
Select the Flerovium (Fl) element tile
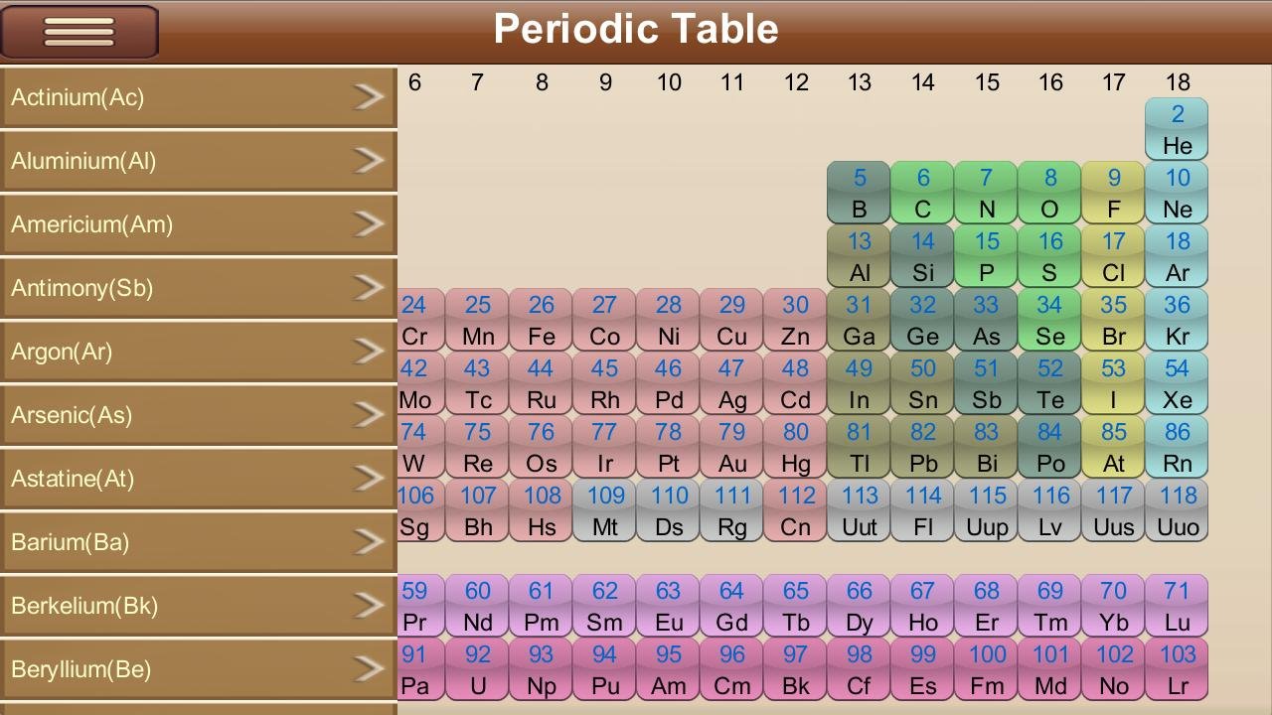922,510
